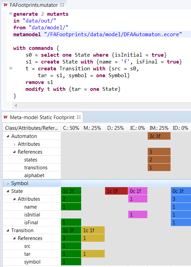Viewport: 191px width, 267px height.
Task: Click the 'remove s1' code line
Action: tap(39, 82)
